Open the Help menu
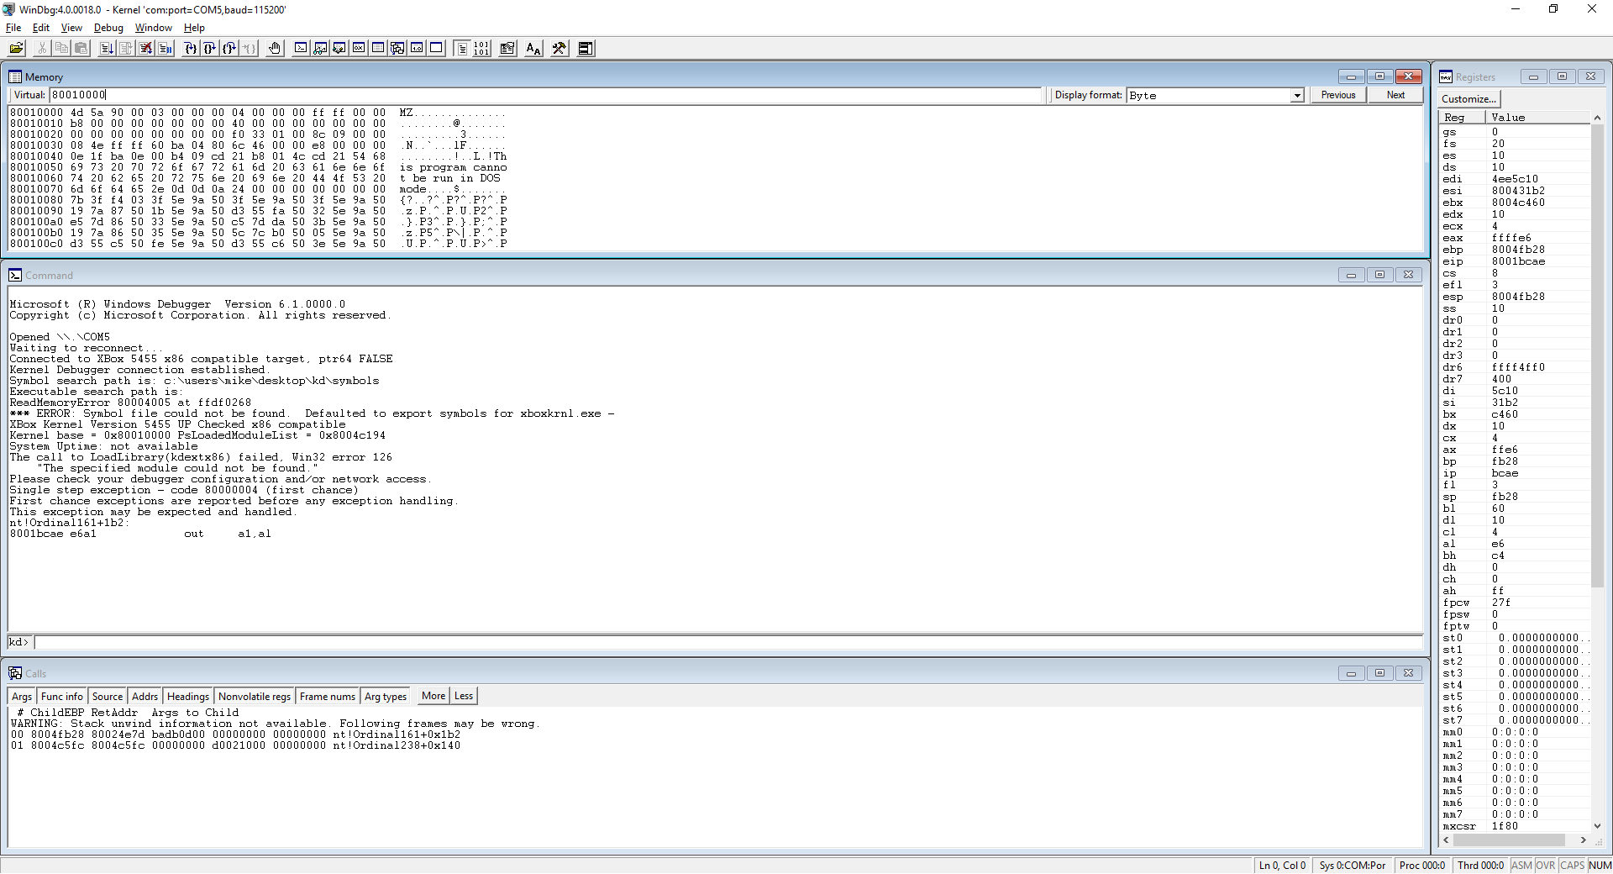The image size is (1613, 874). [194, 28]
